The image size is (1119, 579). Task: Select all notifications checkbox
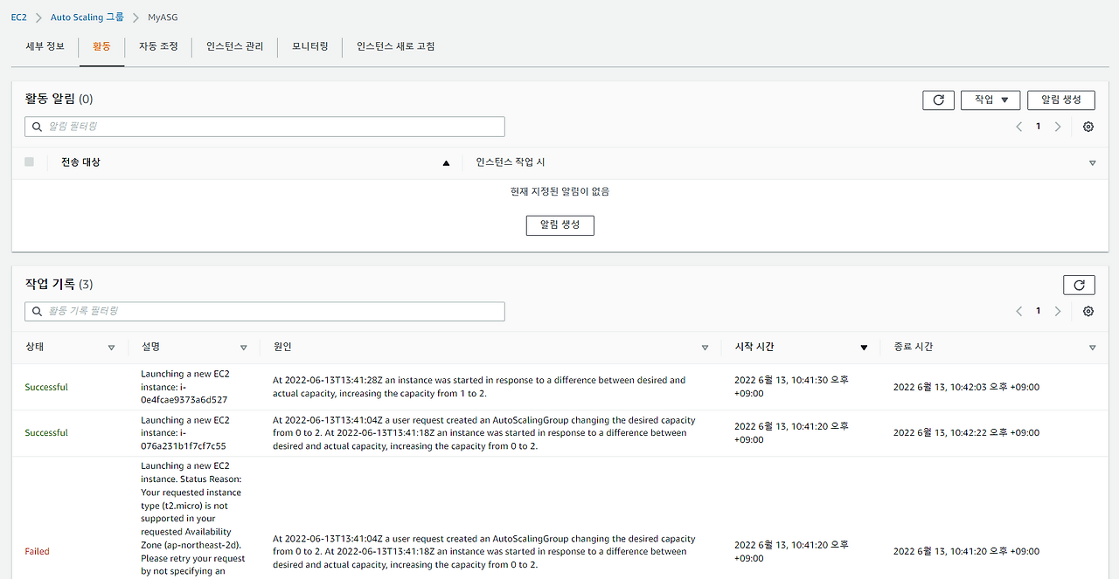(x=30, y=162)
